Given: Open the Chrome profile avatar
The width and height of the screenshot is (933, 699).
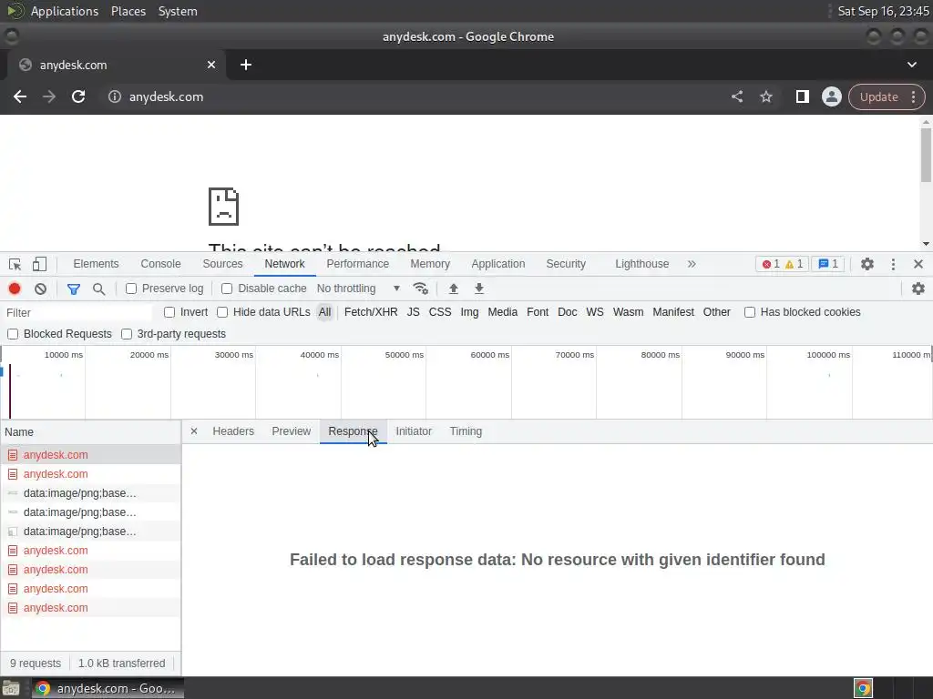Looking at the screenshot, I should pyautogui.click(x=831, y=96).
